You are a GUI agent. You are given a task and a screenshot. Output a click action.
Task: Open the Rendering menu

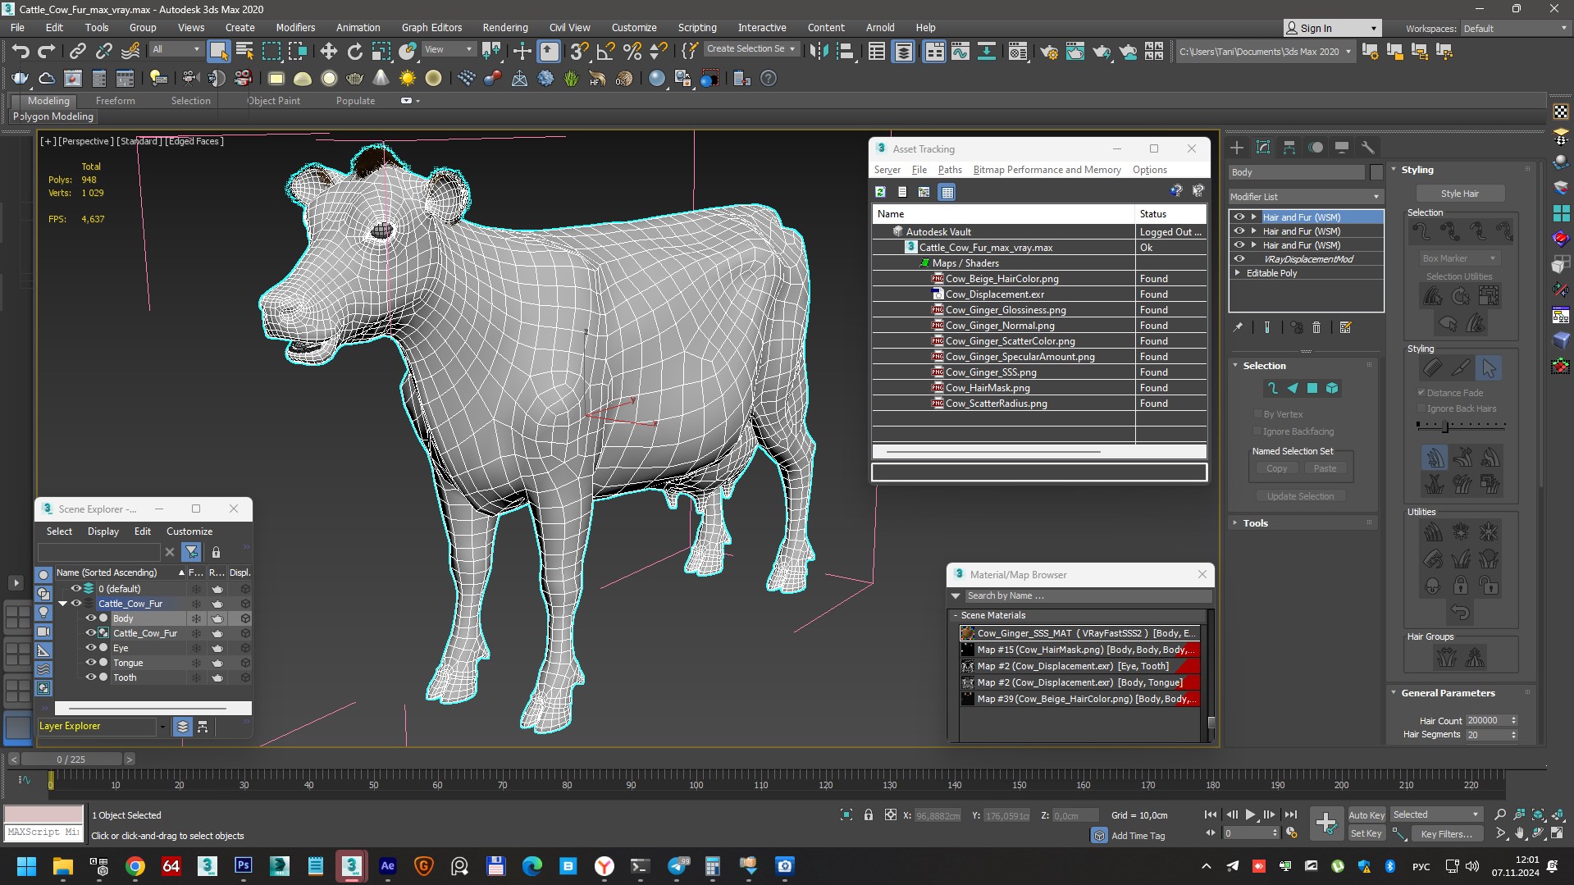[x=505, y=27]
